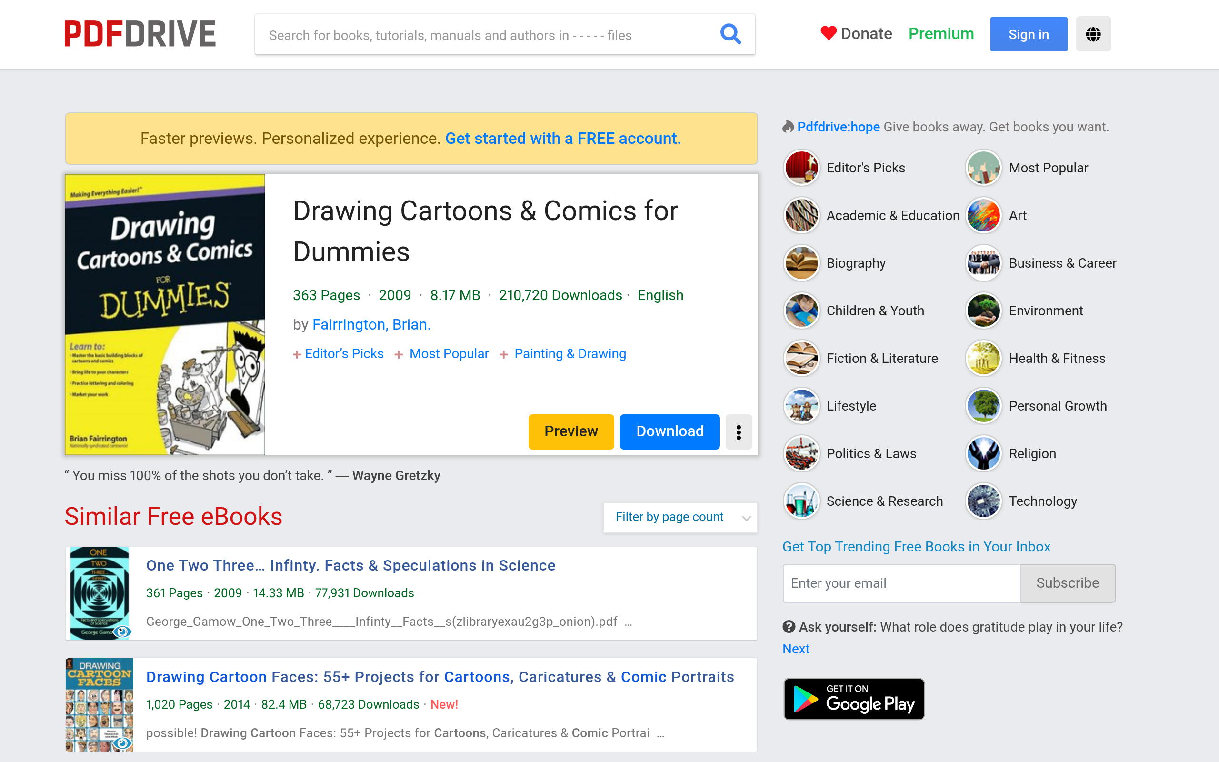
Task: Click the Fiction & Literature category icon
Action: coord(801,358)
